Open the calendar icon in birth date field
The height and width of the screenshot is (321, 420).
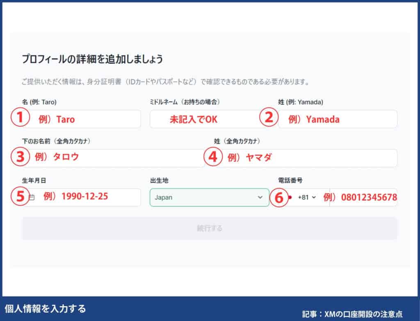click(x=32, y=198)
